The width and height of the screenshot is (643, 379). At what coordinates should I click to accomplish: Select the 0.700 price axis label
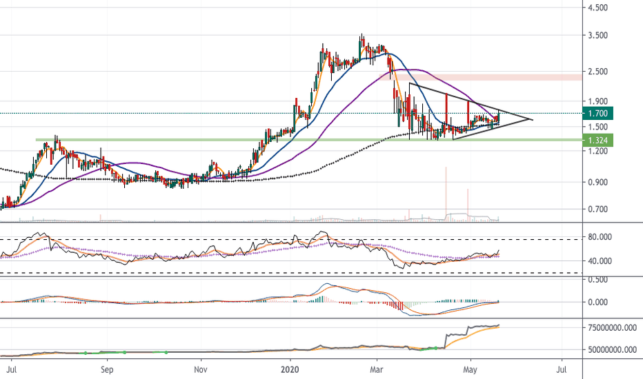pos(598,209)
